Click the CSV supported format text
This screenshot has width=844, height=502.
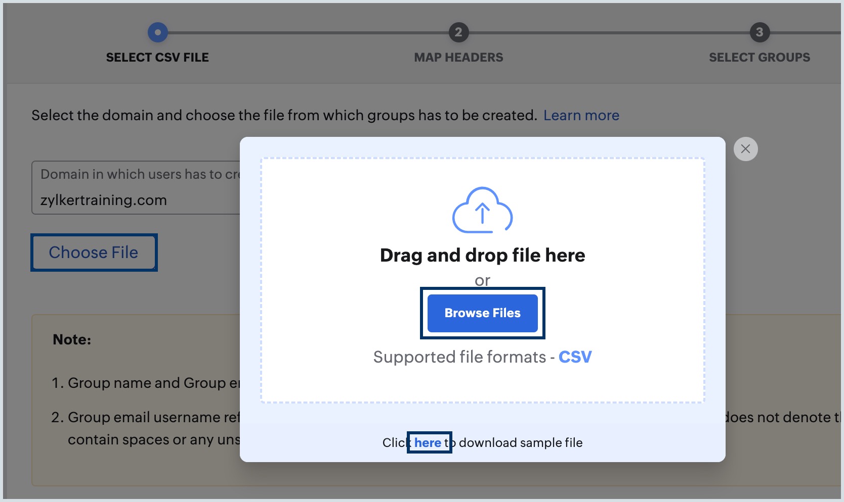(x=575, y=357)
